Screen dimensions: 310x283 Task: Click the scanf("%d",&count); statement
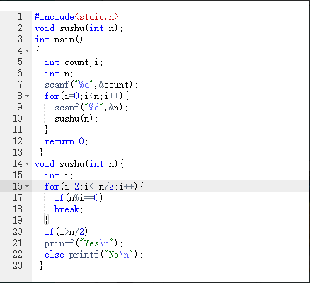click(x=91, y=85)
